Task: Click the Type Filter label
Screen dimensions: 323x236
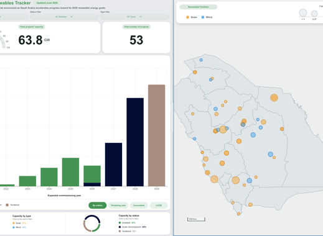Action: coord(105,12)
